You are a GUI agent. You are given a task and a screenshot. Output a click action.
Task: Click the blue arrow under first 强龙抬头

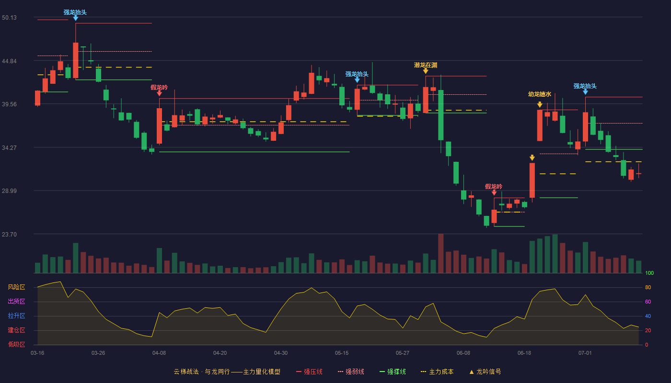pyautogui.click(x=75, y=18)
